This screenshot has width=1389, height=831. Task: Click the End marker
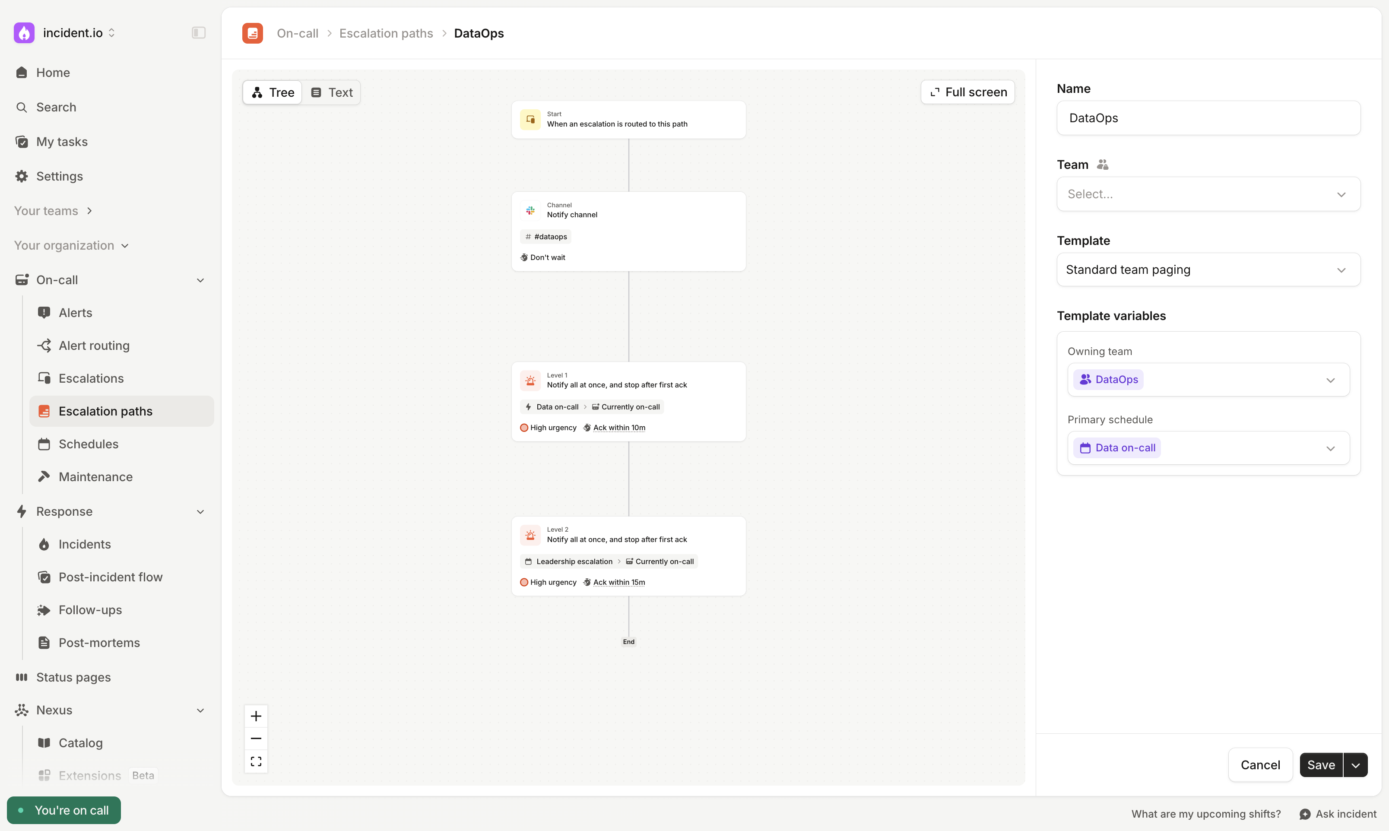pyautogui.click(x=628, y=642)
